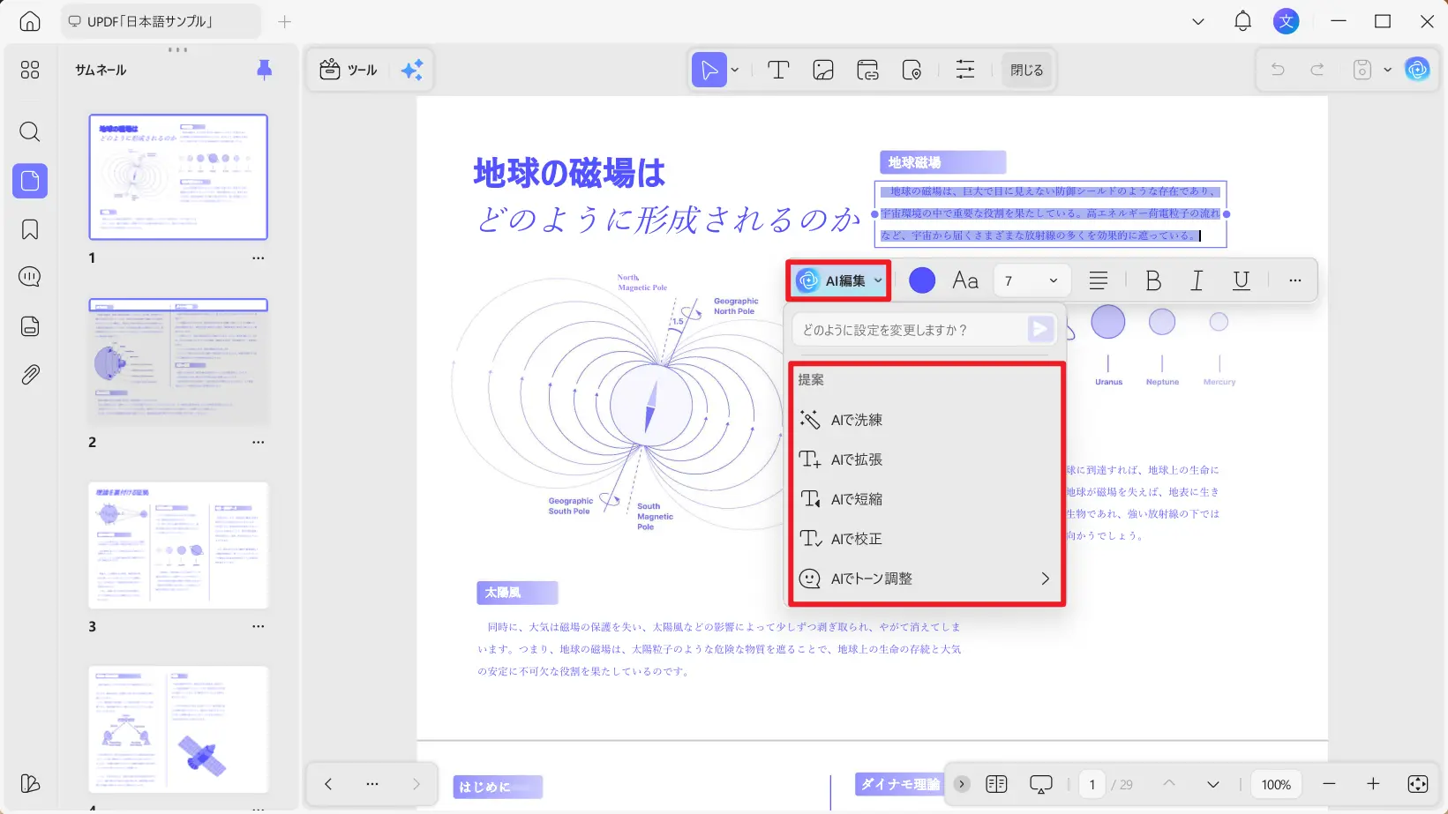
Task: Expand the selection tool dropdown arrow
Action: coord(732,70)
